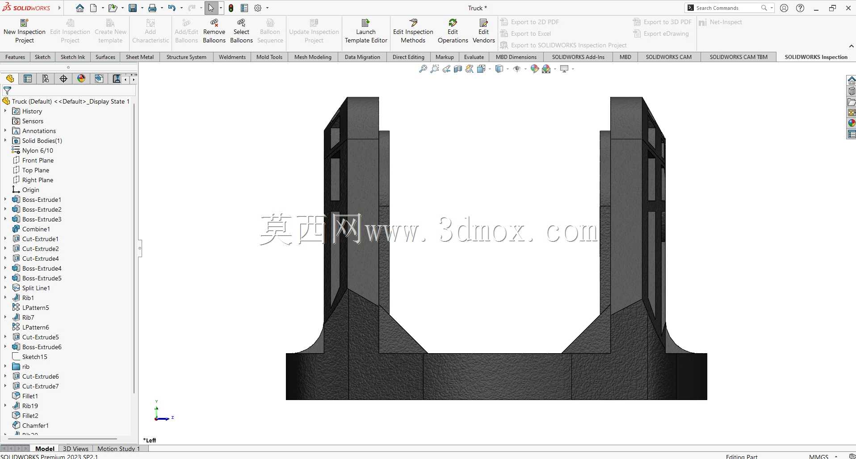The height and width of the screenshot is (459, 856).
Task: Open the Options gear dropdown arrow
Action: click(267, 8)
